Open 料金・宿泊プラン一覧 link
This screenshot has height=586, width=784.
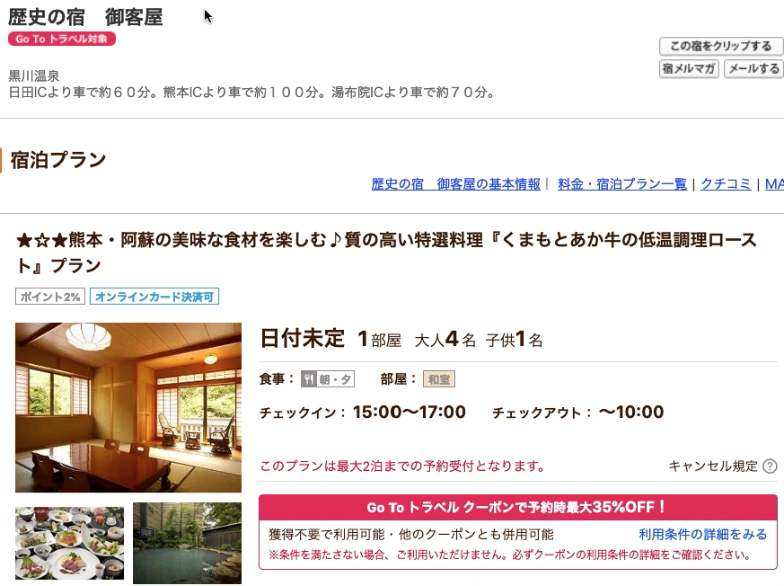pos(622,184)
